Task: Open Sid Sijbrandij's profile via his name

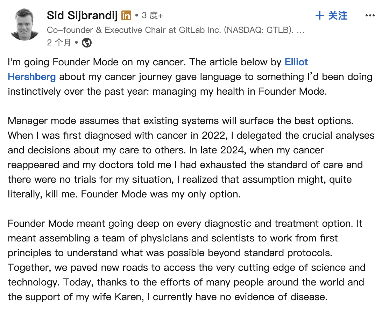Action: click(x=83, y=15)
